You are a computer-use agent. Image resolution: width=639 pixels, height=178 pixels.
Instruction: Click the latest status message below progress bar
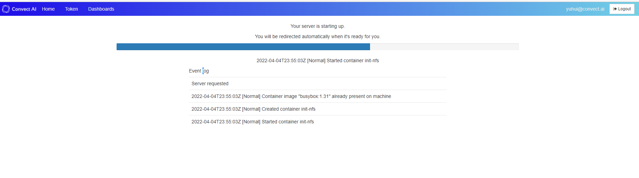coord(318,60)
